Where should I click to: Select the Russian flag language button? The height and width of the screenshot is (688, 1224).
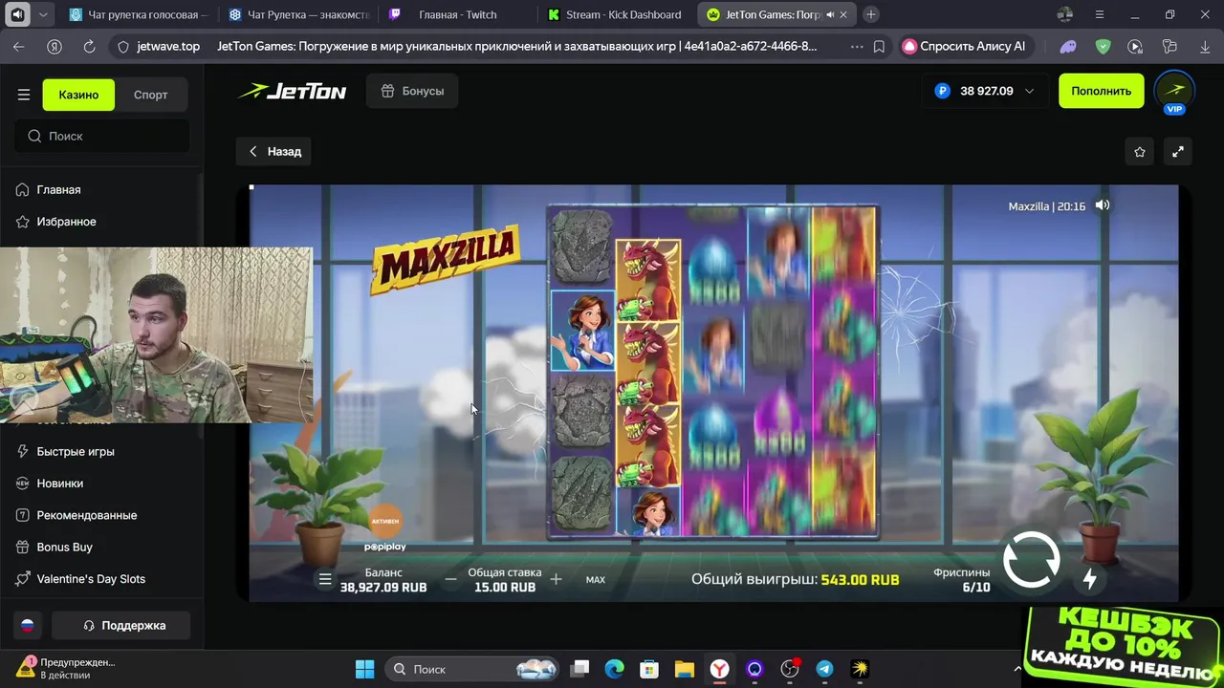[x=28, y=625]
